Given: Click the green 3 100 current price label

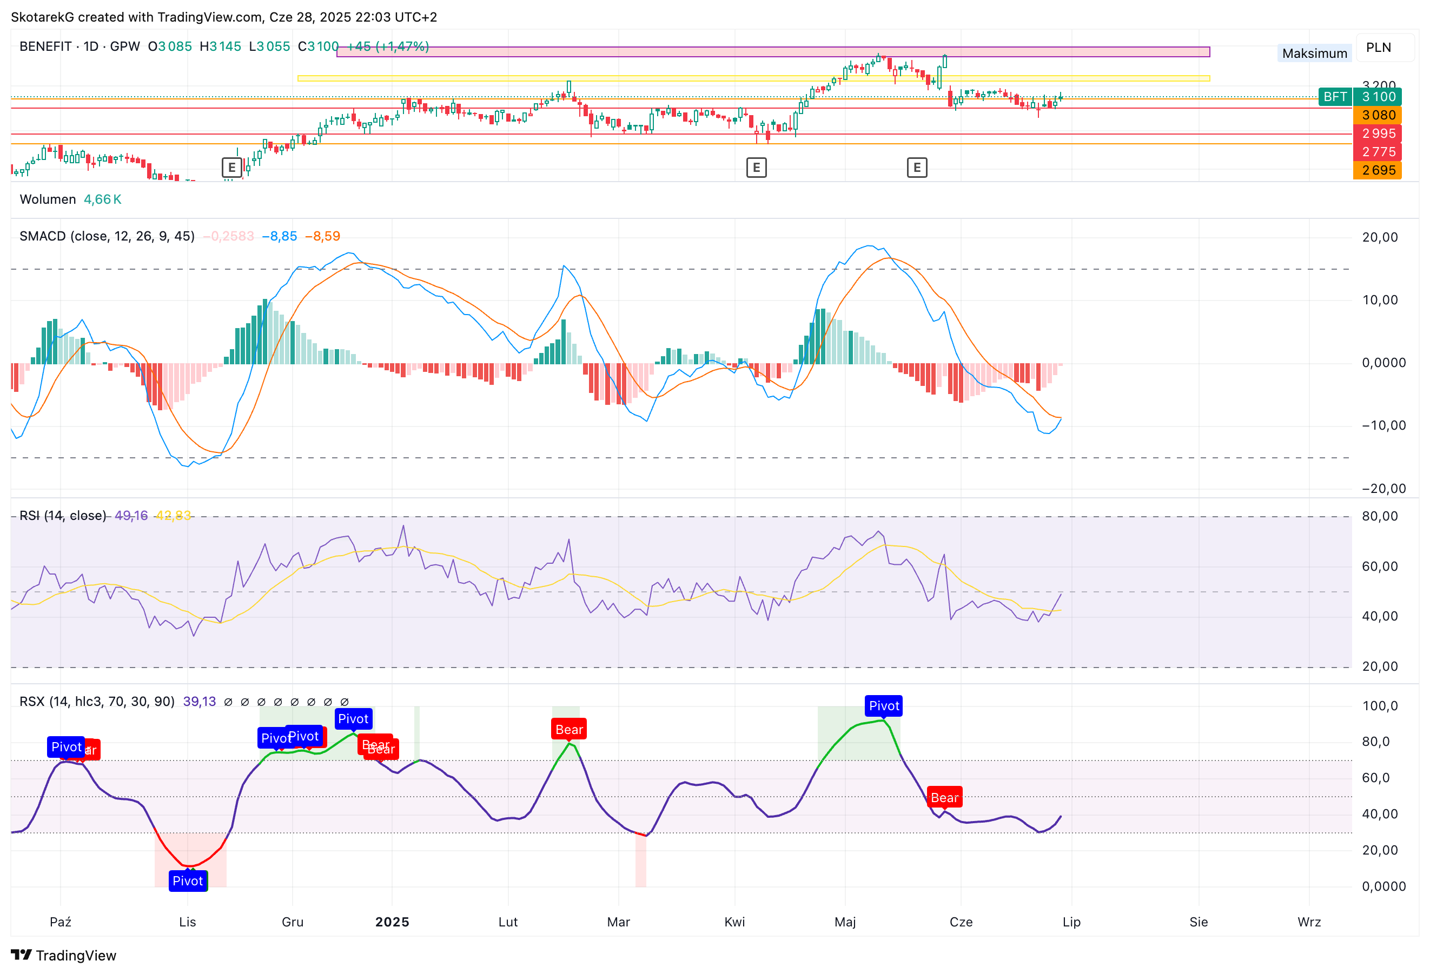Looking at the screenshot, I should [1377, 97].
